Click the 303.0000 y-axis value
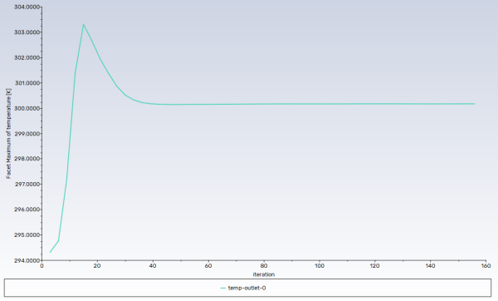The height and width of the screenshot is (301, 498). (x=27, y=32)
